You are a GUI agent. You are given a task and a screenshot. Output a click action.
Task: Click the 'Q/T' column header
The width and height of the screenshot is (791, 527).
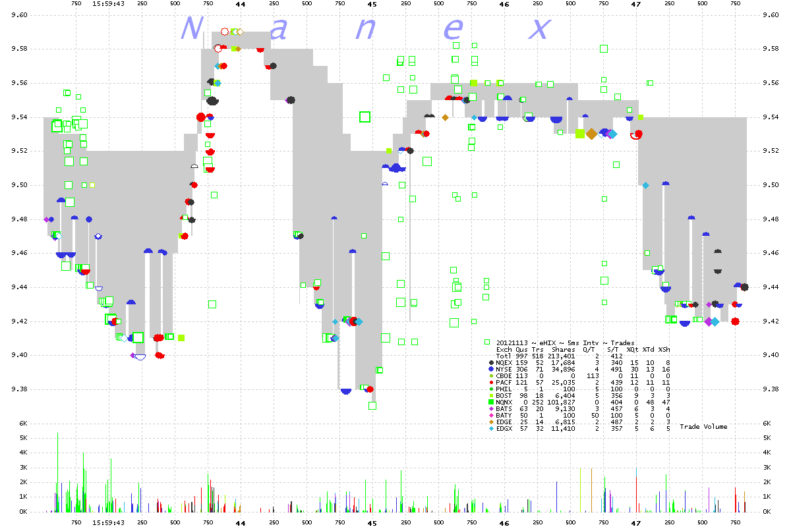pyautogui.click(x=589, y=350)
